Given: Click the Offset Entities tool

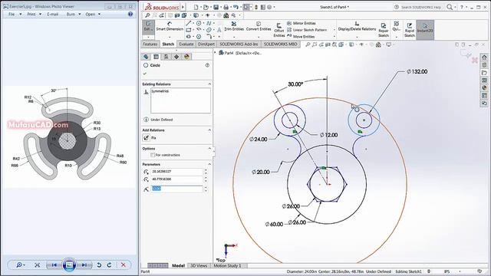Looking at the screenshot, I should tap(278, 30).
